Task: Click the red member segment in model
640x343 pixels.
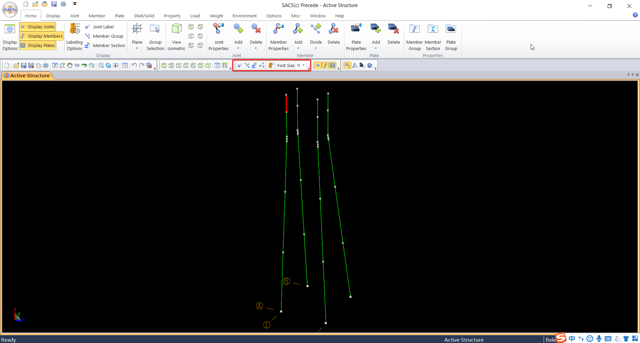Action: point(286,103)
